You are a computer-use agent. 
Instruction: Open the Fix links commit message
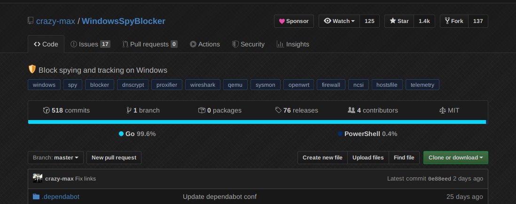[x=86, y=179]
